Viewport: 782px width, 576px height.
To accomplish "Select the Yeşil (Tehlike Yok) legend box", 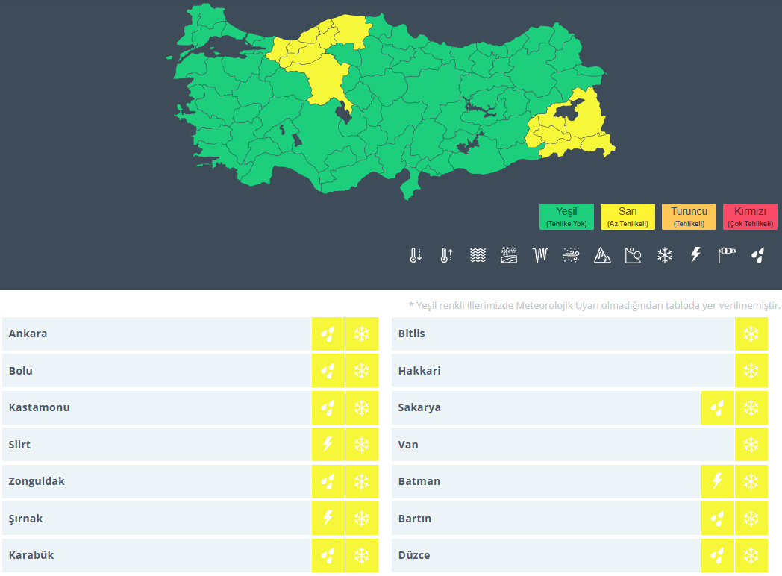I will [x=567, y=216].
